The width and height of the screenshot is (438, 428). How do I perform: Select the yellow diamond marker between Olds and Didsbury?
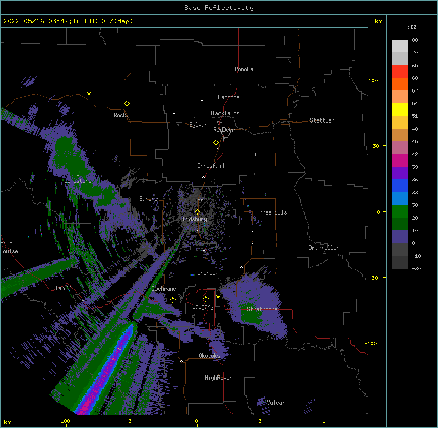[197, 212]
